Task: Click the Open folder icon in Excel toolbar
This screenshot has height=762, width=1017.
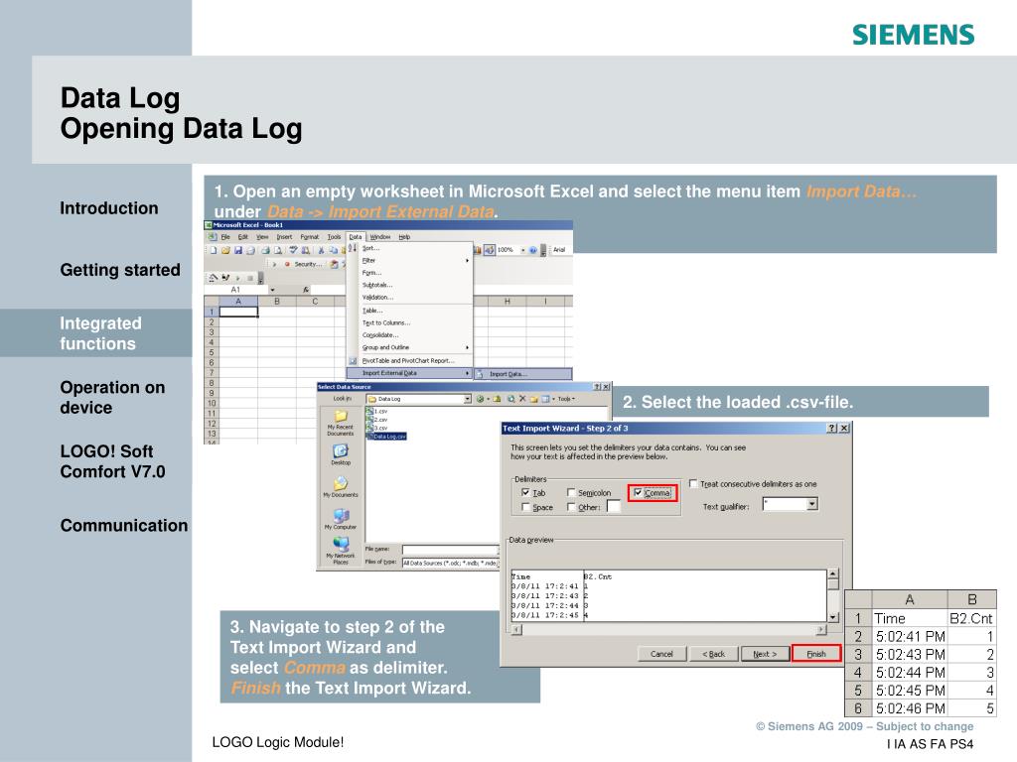Action: click(225, 250)
